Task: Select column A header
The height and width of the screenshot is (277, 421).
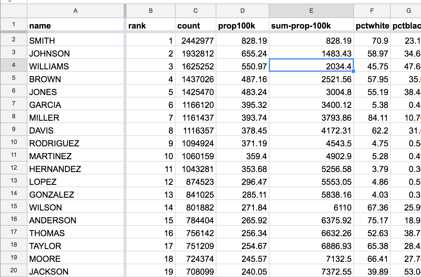Action: point(76,11)
